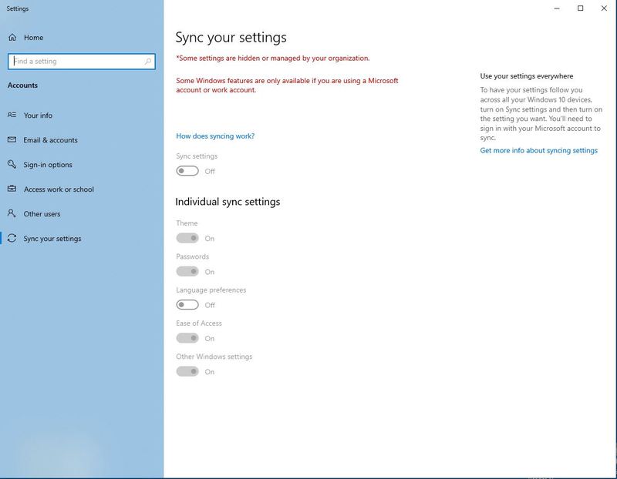This screenshot has height=479, width=617.
Task: Click inside the Find a setting search box
Action: pyautogui.click(x=77, y=61)
